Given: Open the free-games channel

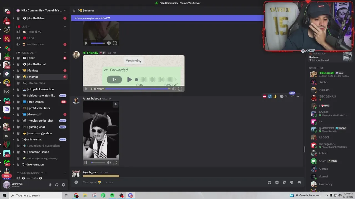Looking at the screenshot, I should 41,102.
